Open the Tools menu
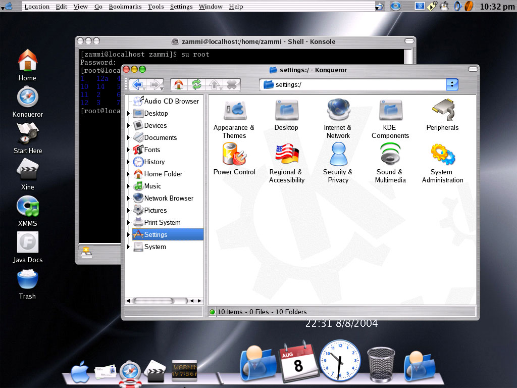Viewport: 517px width, 388px height. coord(156,7)
